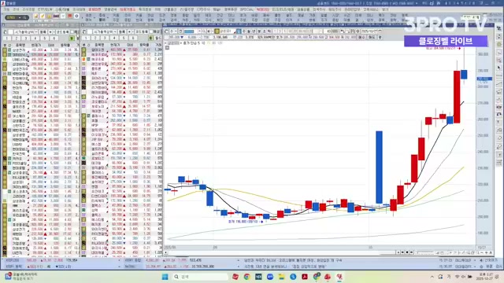Viewport: 504px width, 283px height.
Task: Click the yellow note icon in top toolbar
Action: [35, 17]
